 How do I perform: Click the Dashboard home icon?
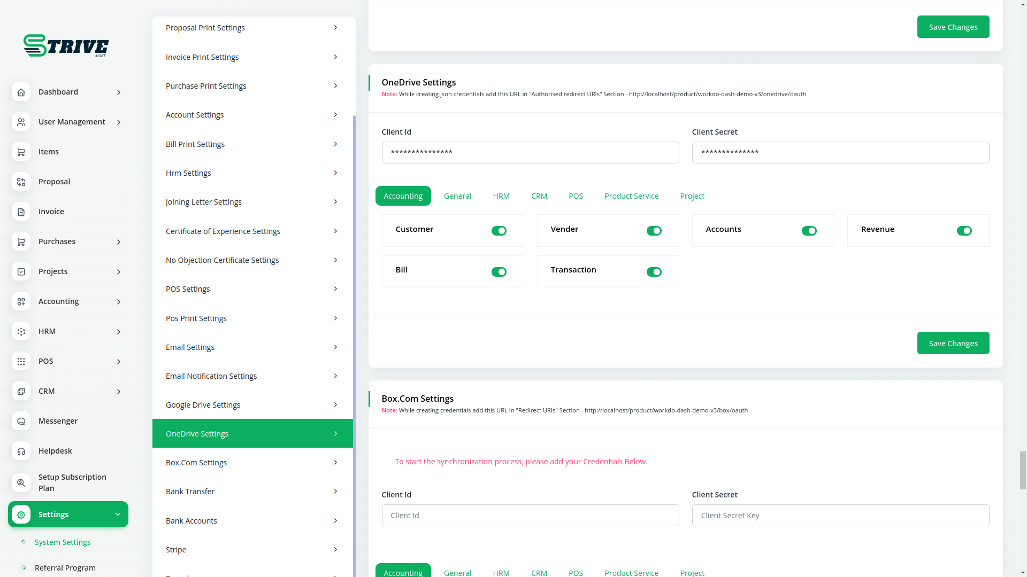[21, 92]
